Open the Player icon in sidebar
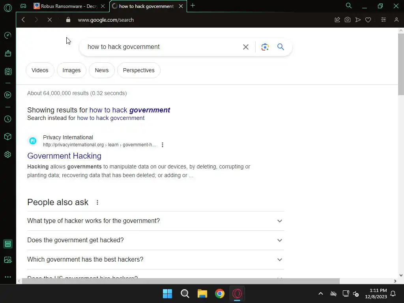The image size is (404, 303). pos(8,95)
